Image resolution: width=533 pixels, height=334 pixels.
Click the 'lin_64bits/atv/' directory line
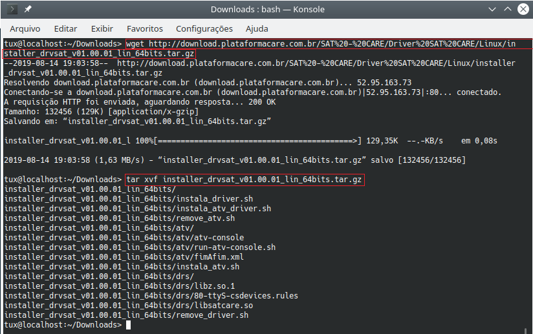click(x=99, y=228)
